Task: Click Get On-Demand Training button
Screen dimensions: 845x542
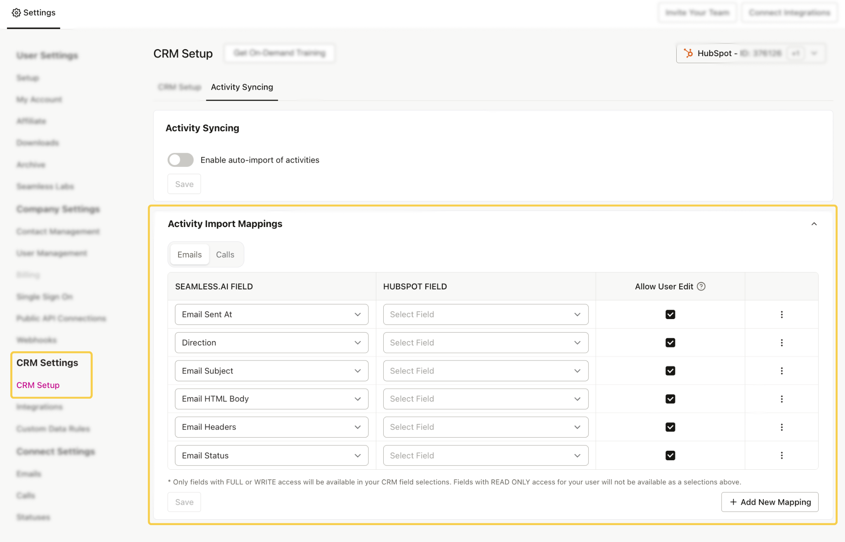Action: tap(279, 53)
